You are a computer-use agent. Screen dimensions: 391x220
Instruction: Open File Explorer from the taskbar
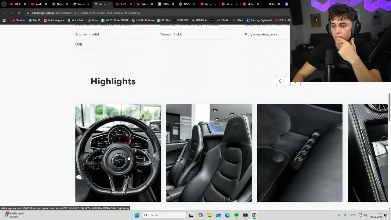tap(209, 215)
